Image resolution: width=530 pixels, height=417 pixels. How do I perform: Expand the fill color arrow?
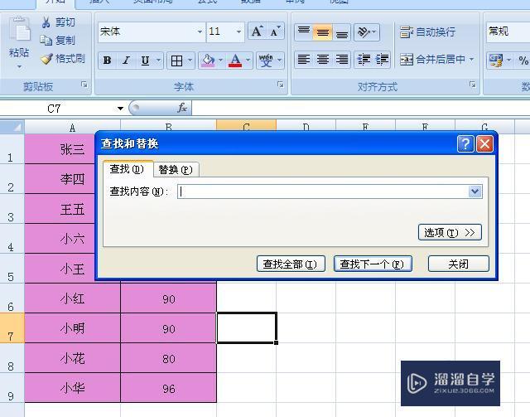pyautogui.click(x=221, y=61)
